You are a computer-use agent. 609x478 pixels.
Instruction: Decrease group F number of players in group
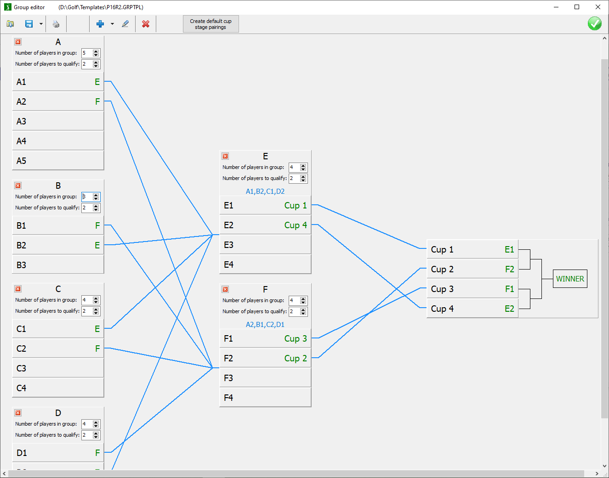tap(303, 303)
